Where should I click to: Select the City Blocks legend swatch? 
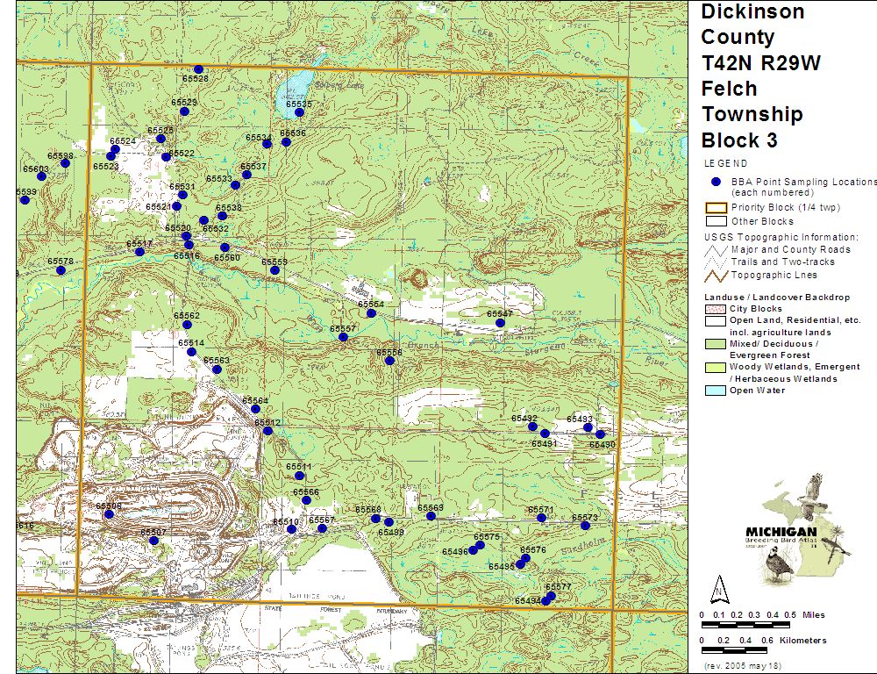(x=715, y=309)
